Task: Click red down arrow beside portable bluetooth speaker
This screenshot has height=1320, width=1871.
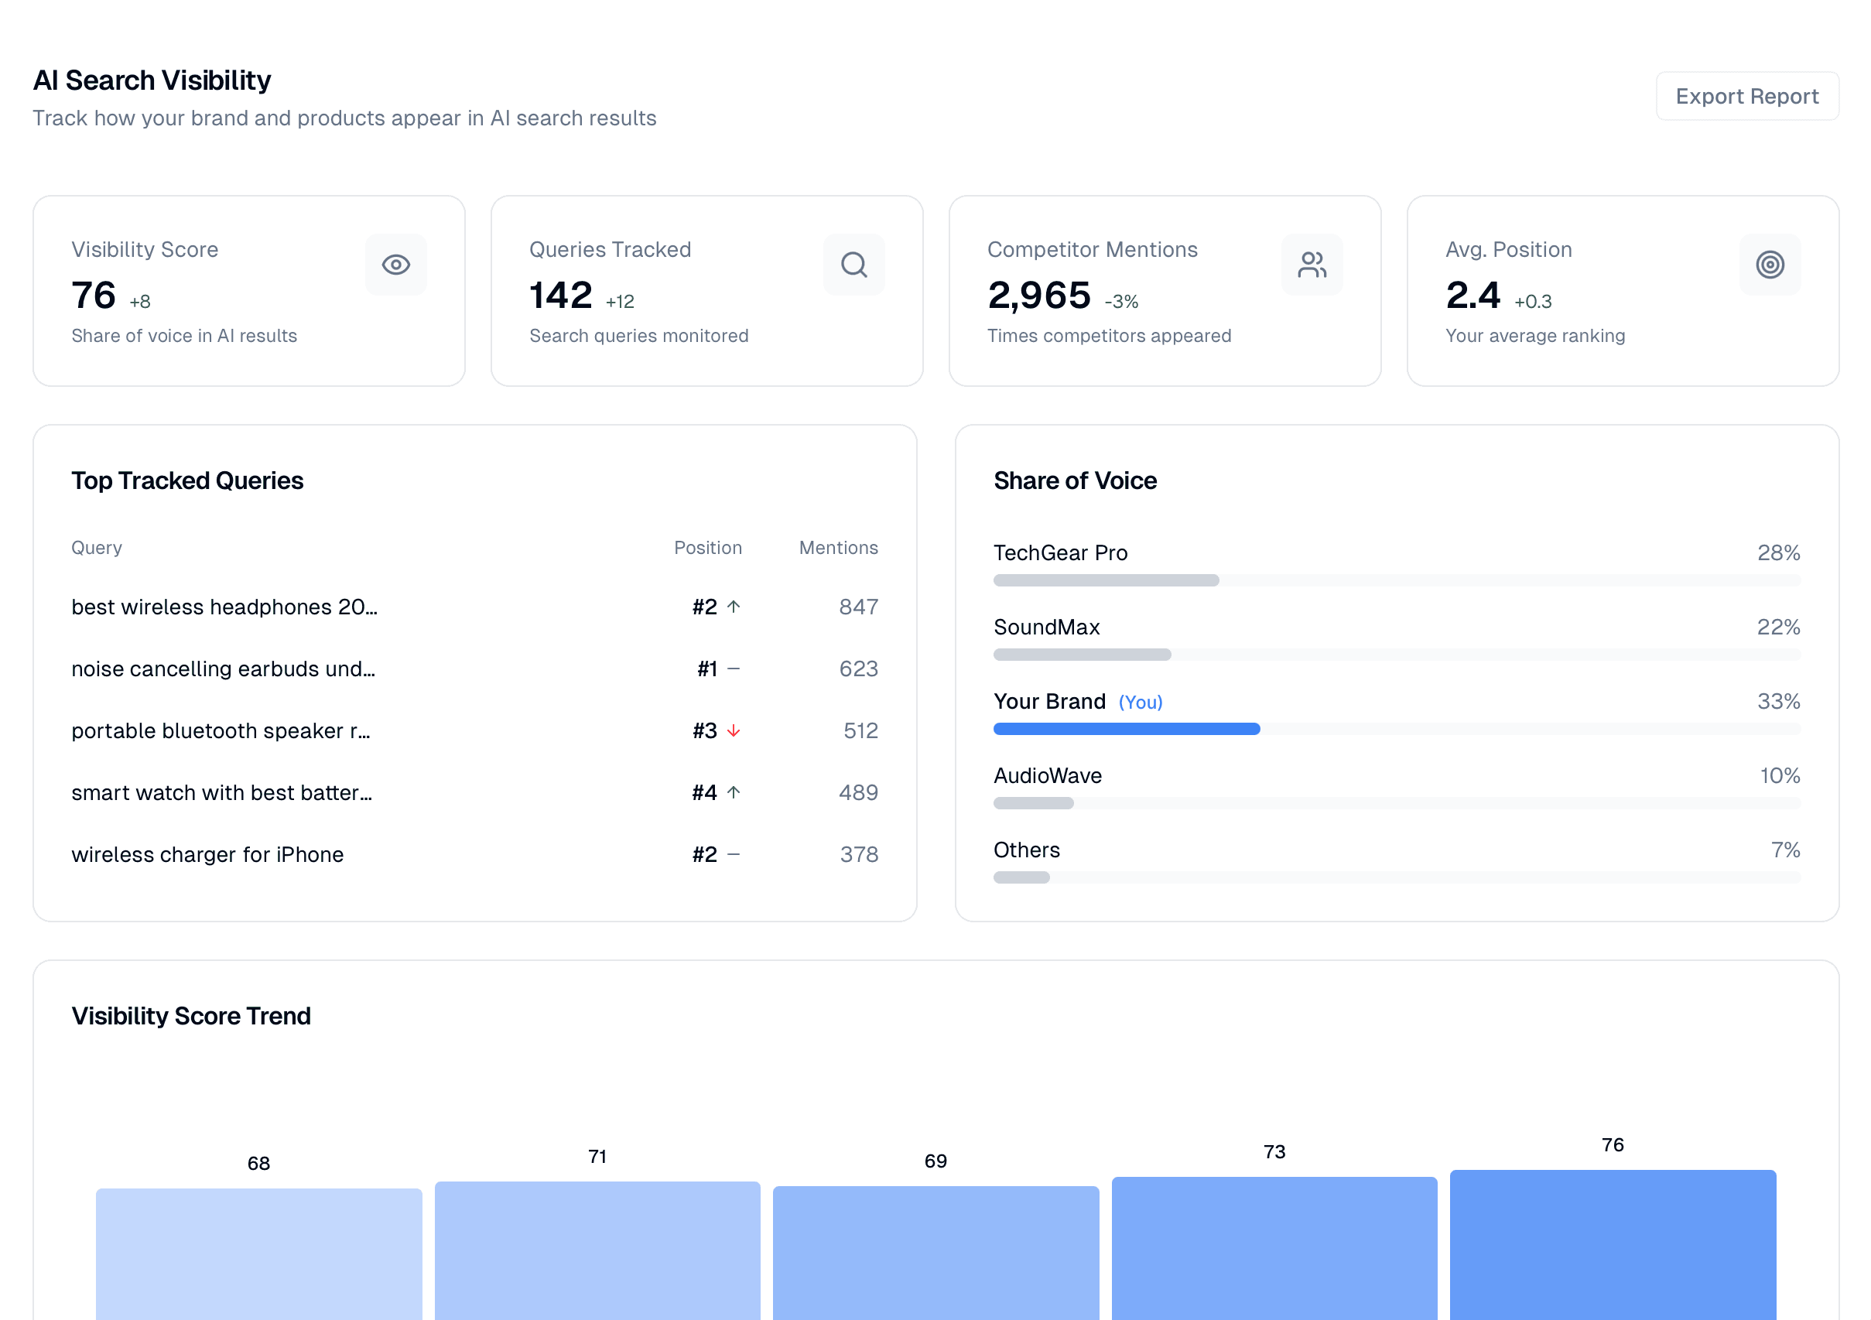Action: [x=734, y=731]
